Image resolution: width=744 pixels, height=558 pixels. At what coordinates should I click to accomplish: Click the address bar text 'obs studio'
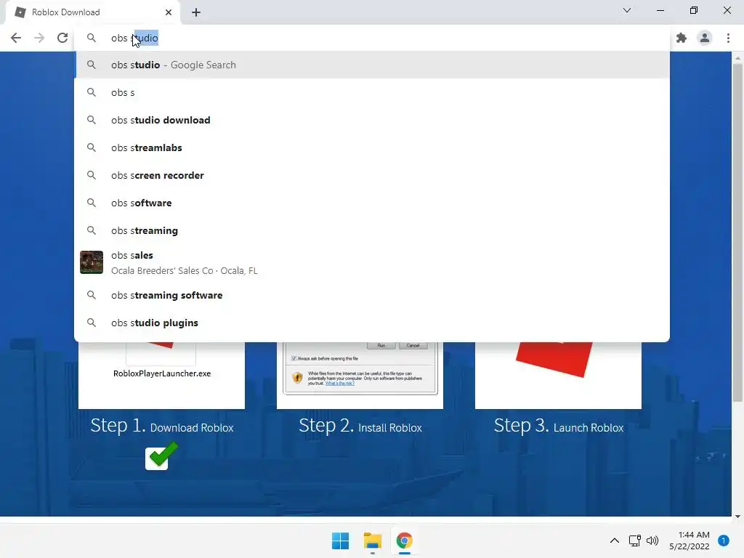click(x=134, y=38)
